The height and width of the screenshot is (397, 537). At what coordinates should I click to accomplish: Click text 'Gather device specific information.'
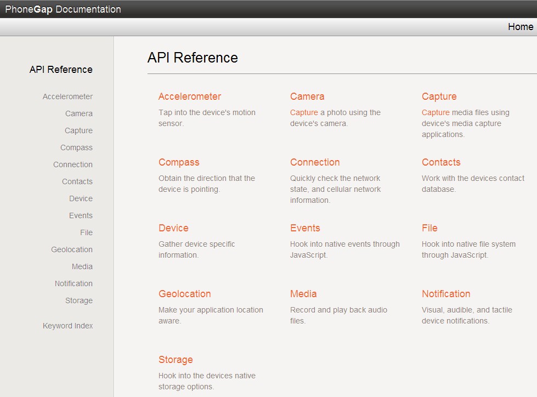196,249
